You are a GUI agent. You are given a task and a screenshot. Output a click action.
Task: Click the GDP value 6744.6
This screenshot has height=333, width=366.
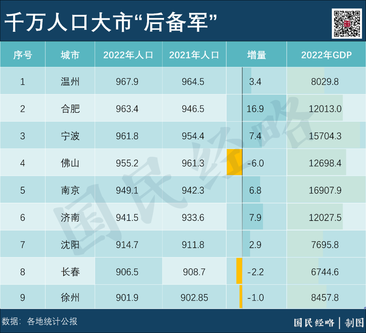(x=325, y=272)
